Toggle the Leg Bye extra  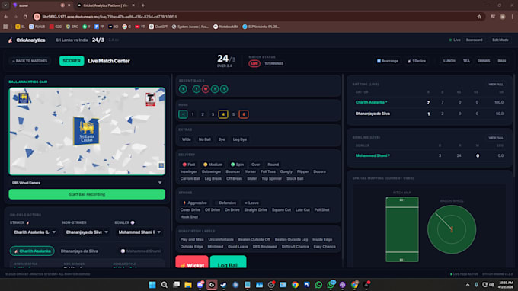[240, 139]
